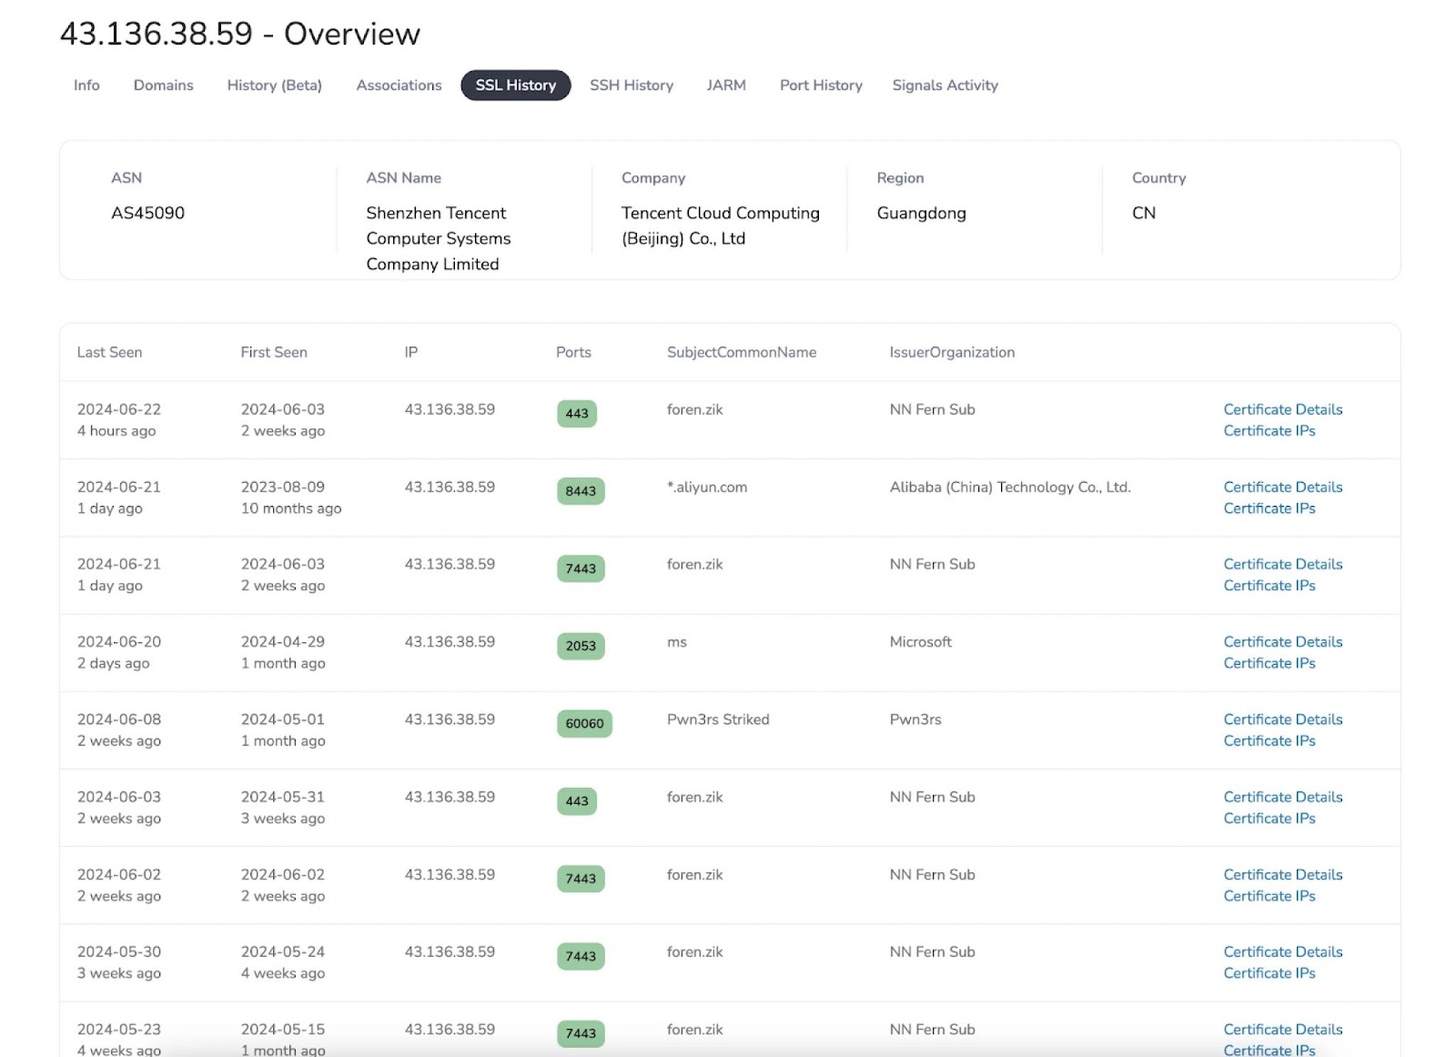Click the 2024-04-29 first seen date
This screenshot has width=1456, height=1057.
(283, 641)
